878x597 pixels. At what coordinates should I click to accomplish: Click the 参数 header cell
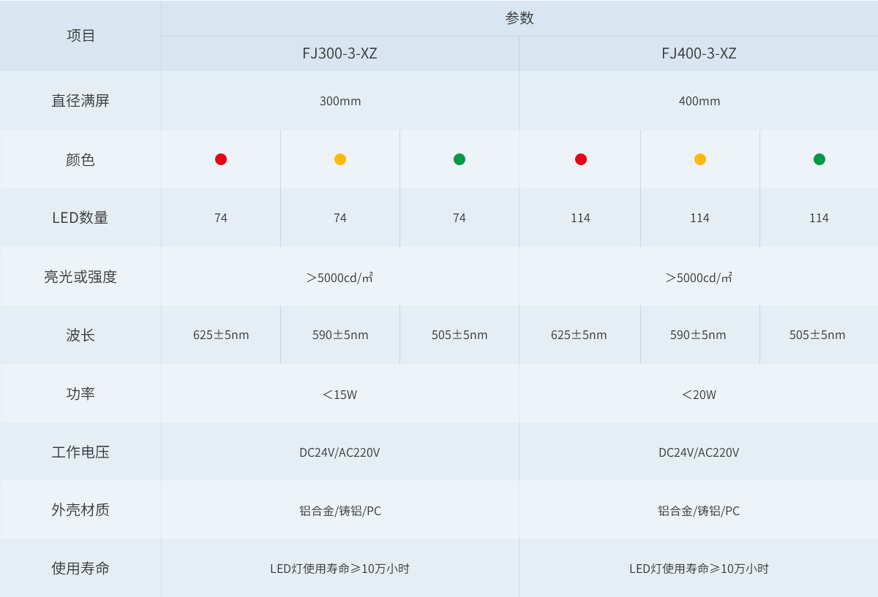click(x=519, y=18)
